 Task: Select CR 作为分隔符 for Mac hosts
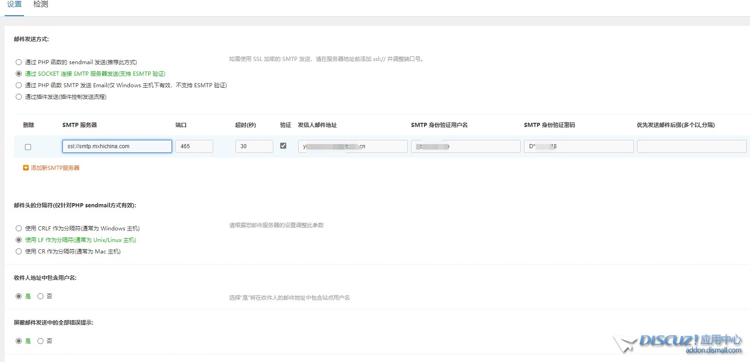click(x=18, y=251)
